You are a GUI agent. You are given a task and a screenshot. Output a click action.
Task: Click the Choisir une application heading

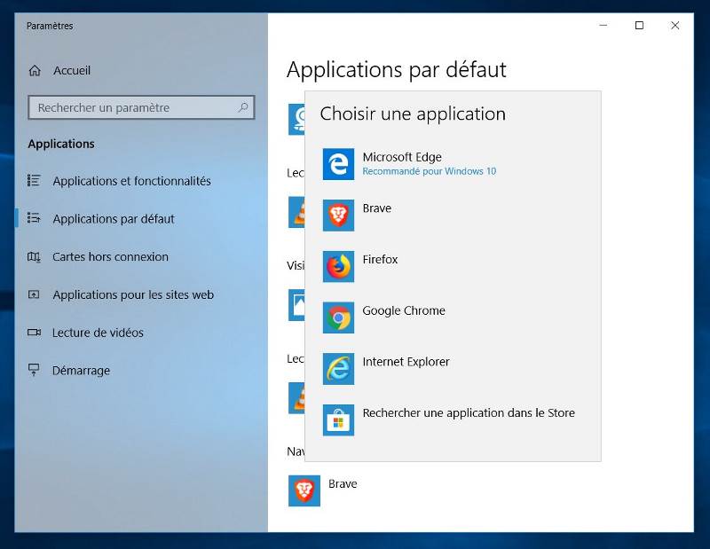[413, 114]
